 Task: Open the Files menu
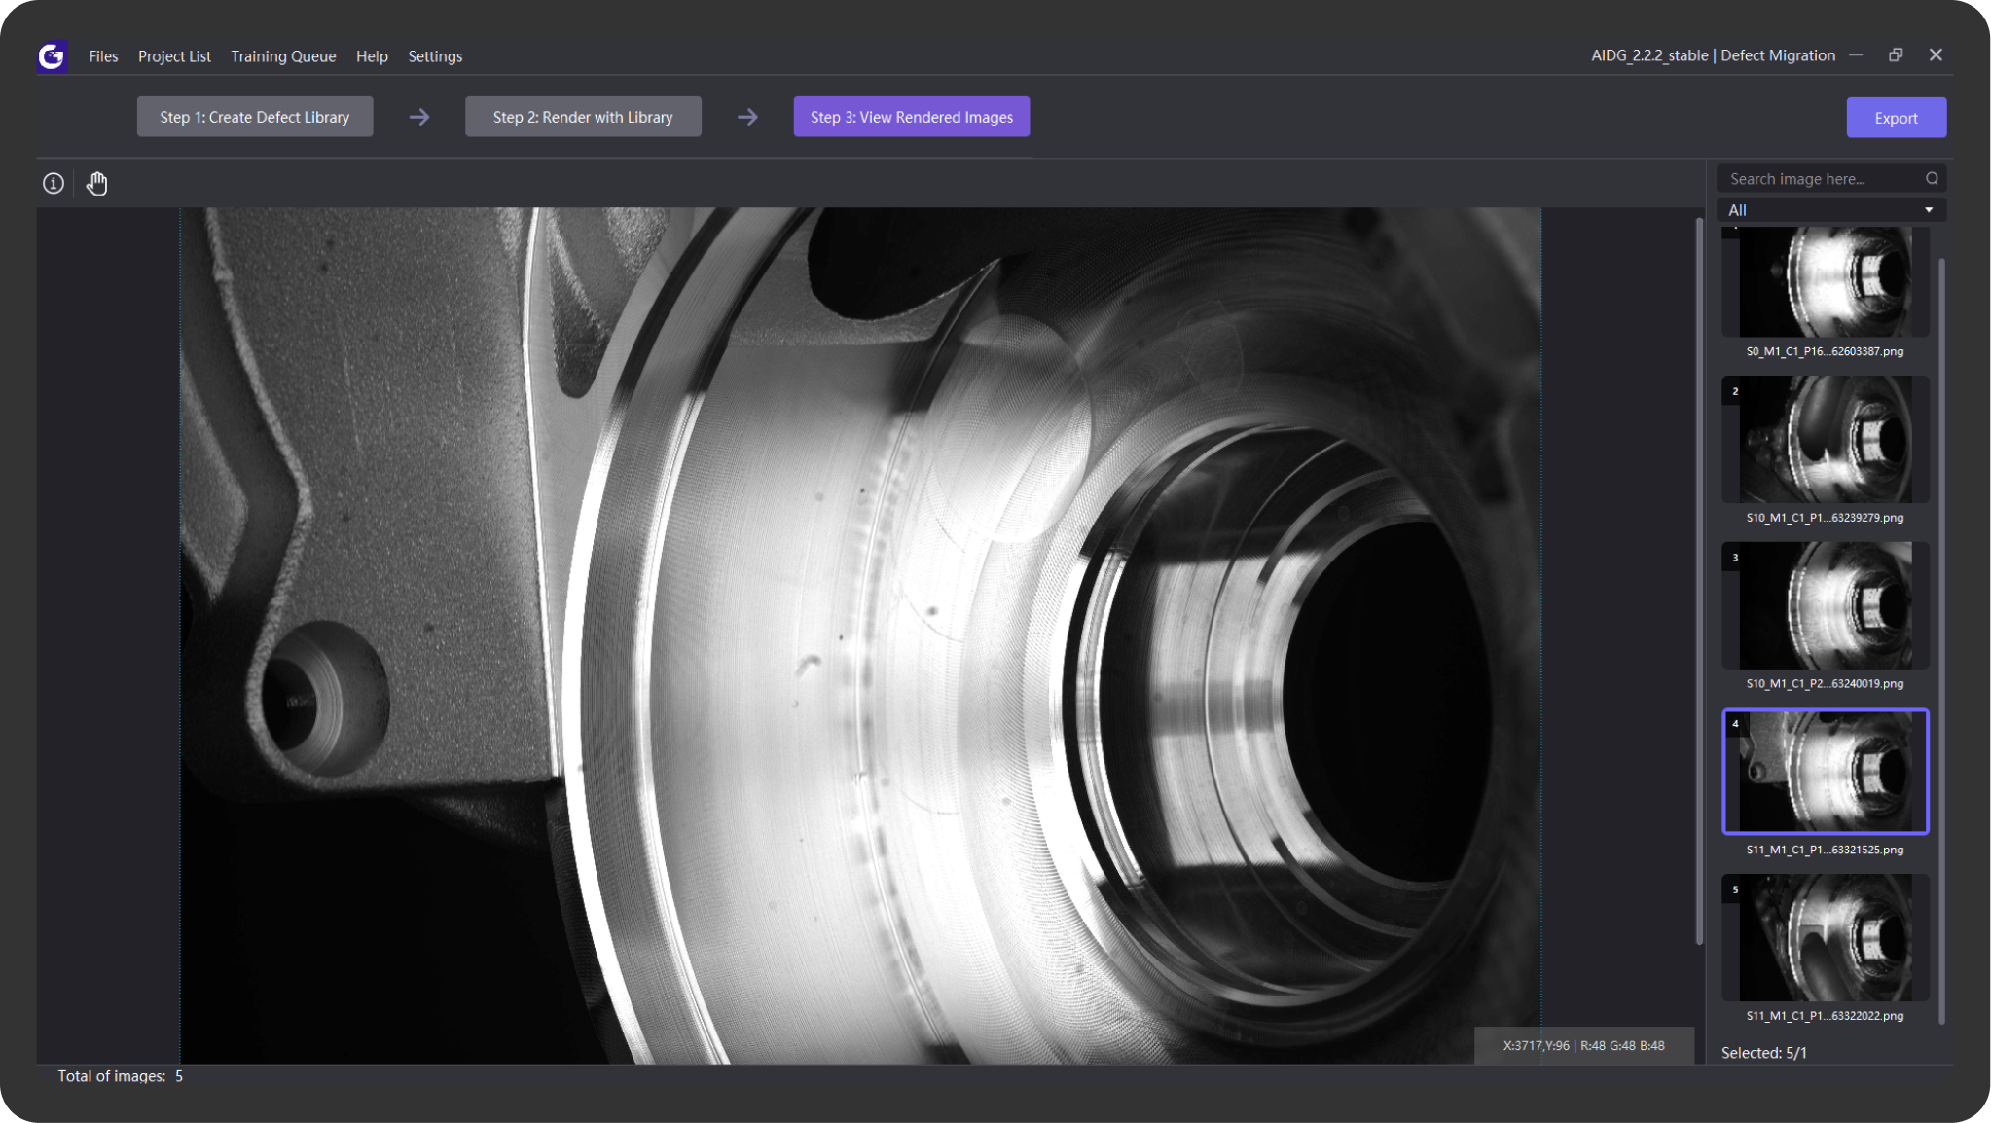(x=103, y=56)
